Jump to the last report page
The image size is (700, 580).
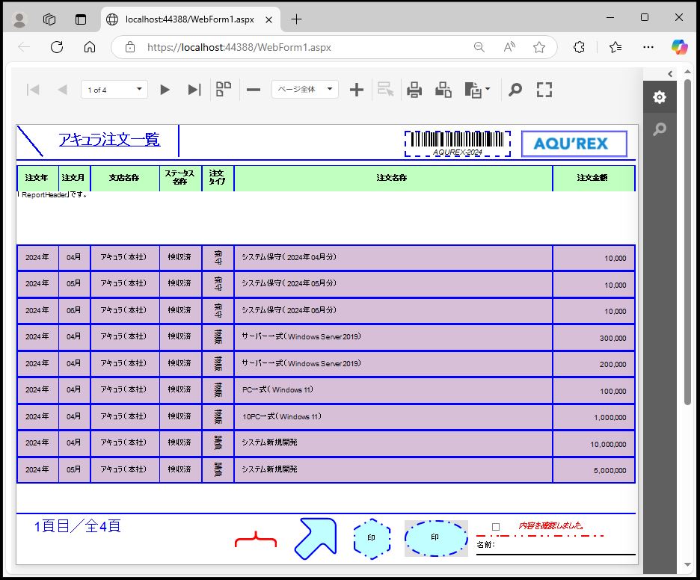click(194, 90)
